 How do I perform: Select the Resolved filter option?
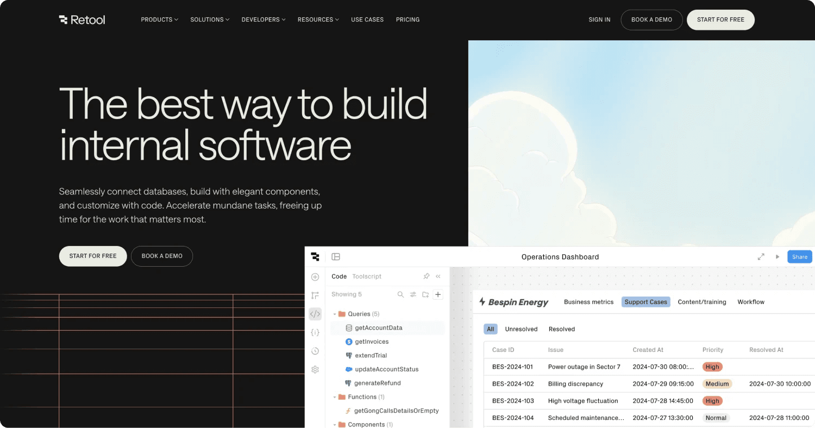(x=562, y=329)
